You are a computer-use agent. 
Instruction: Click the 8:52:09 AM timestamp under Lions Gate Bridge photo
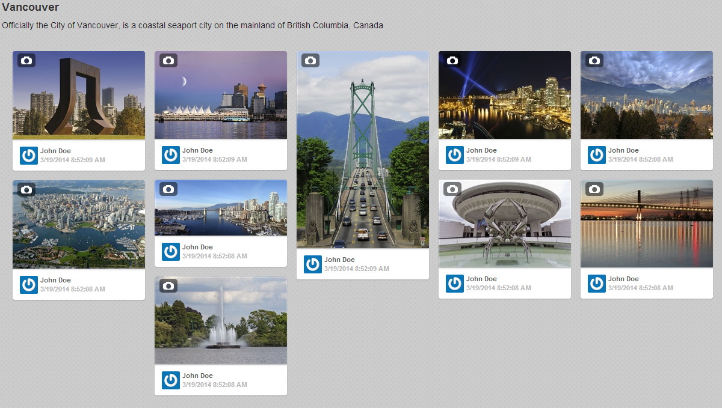[x=357, y=269]
